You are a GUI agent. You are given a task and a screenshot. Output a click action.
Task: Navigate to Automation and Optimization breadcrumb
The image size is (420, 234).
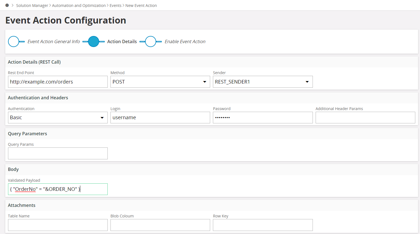(79, 6)
